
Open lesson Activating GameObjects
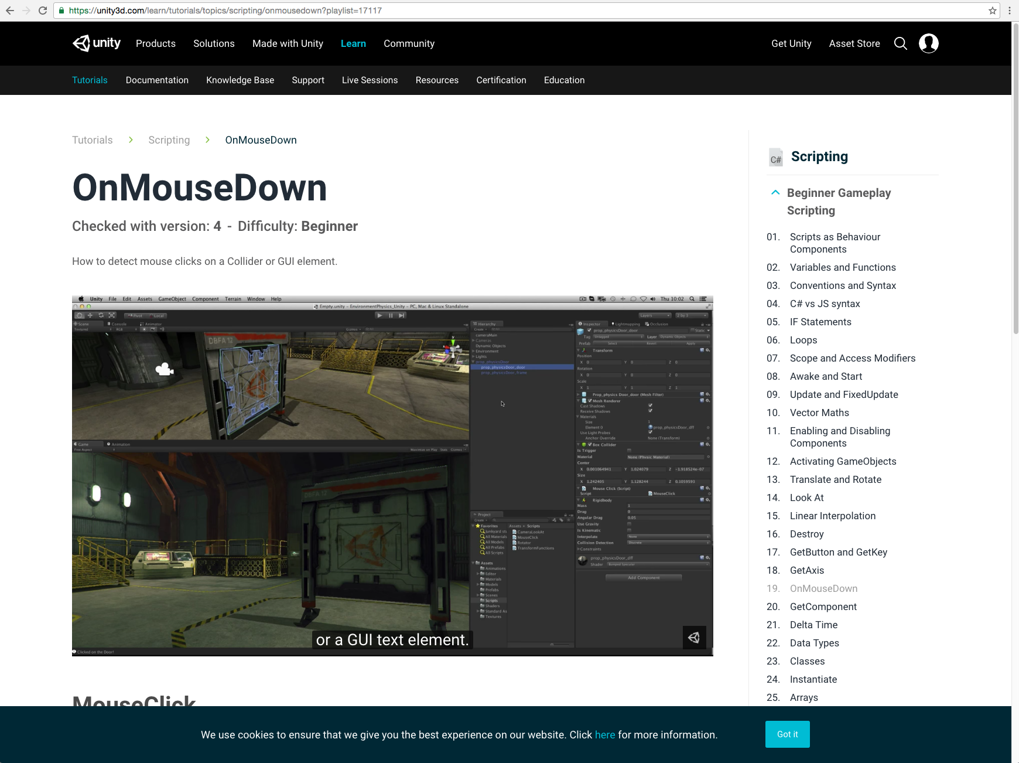843,461
